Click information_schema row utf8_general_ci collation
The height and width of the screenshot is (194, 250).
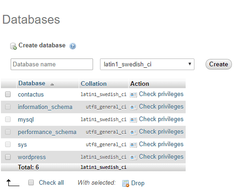pos(106,107)
